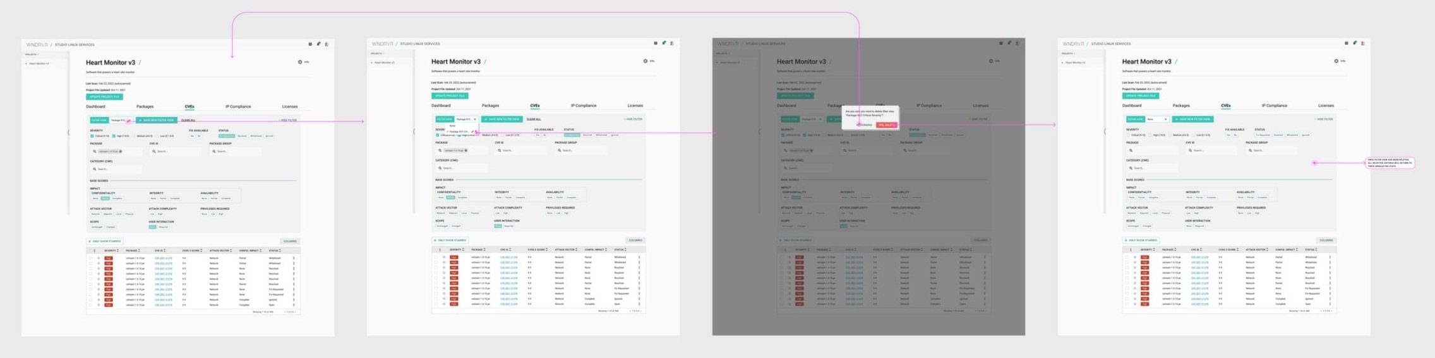The image size is (1435, 358).
Task: Toggle Only Show Starred in fourth frame
Action: coord(1141,240)
